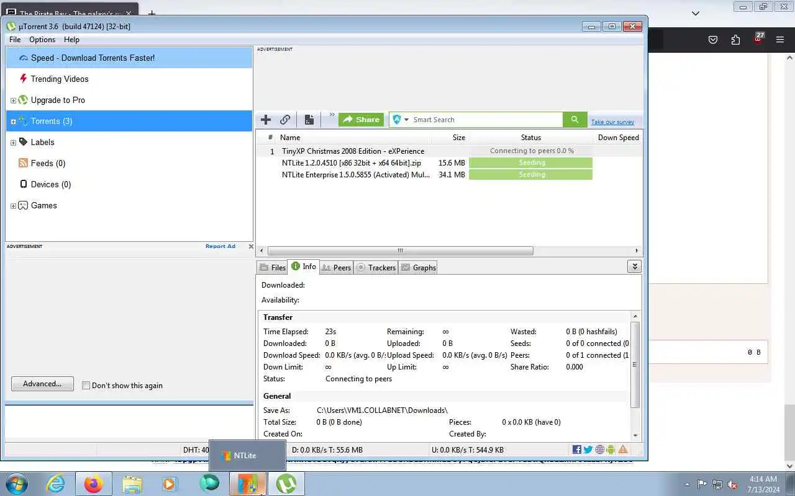795x496 pixels.
Task: Expand the Torrents (3) tree node
Action: tap(13, 122)
